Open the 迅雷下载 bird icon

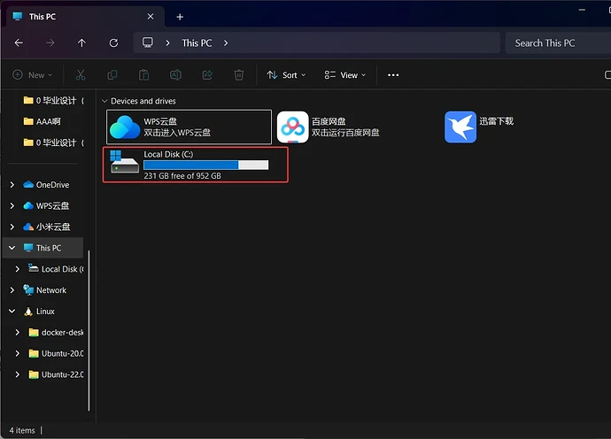pos(460,127)
